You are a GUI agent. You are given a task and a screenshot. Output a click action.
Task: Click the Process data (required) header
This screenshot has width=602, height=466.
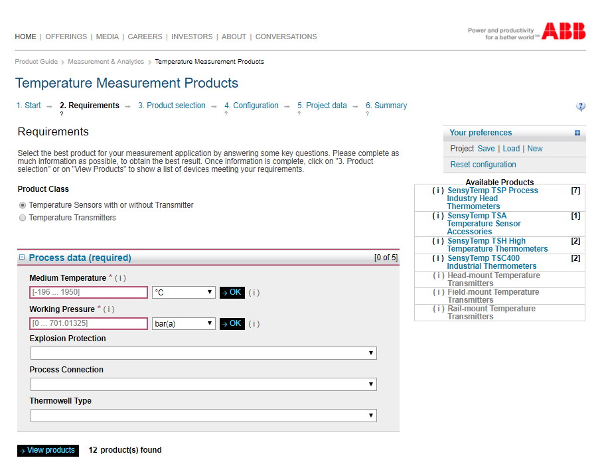80,258
